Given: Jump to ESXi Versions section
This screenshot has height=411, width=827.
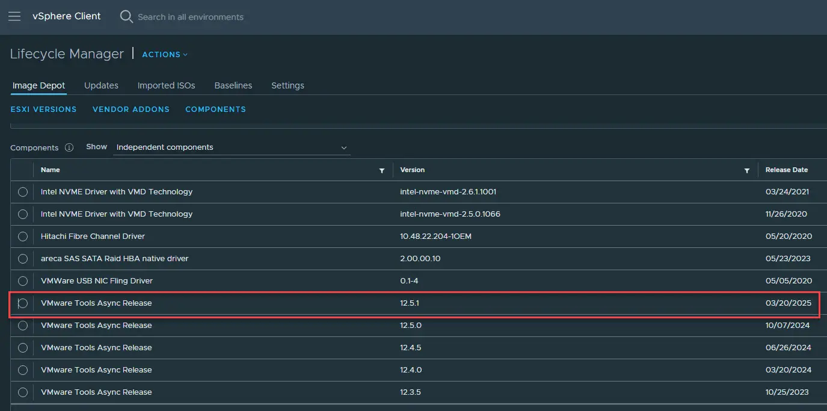Looking at the screenshot, I should (43, 110).
